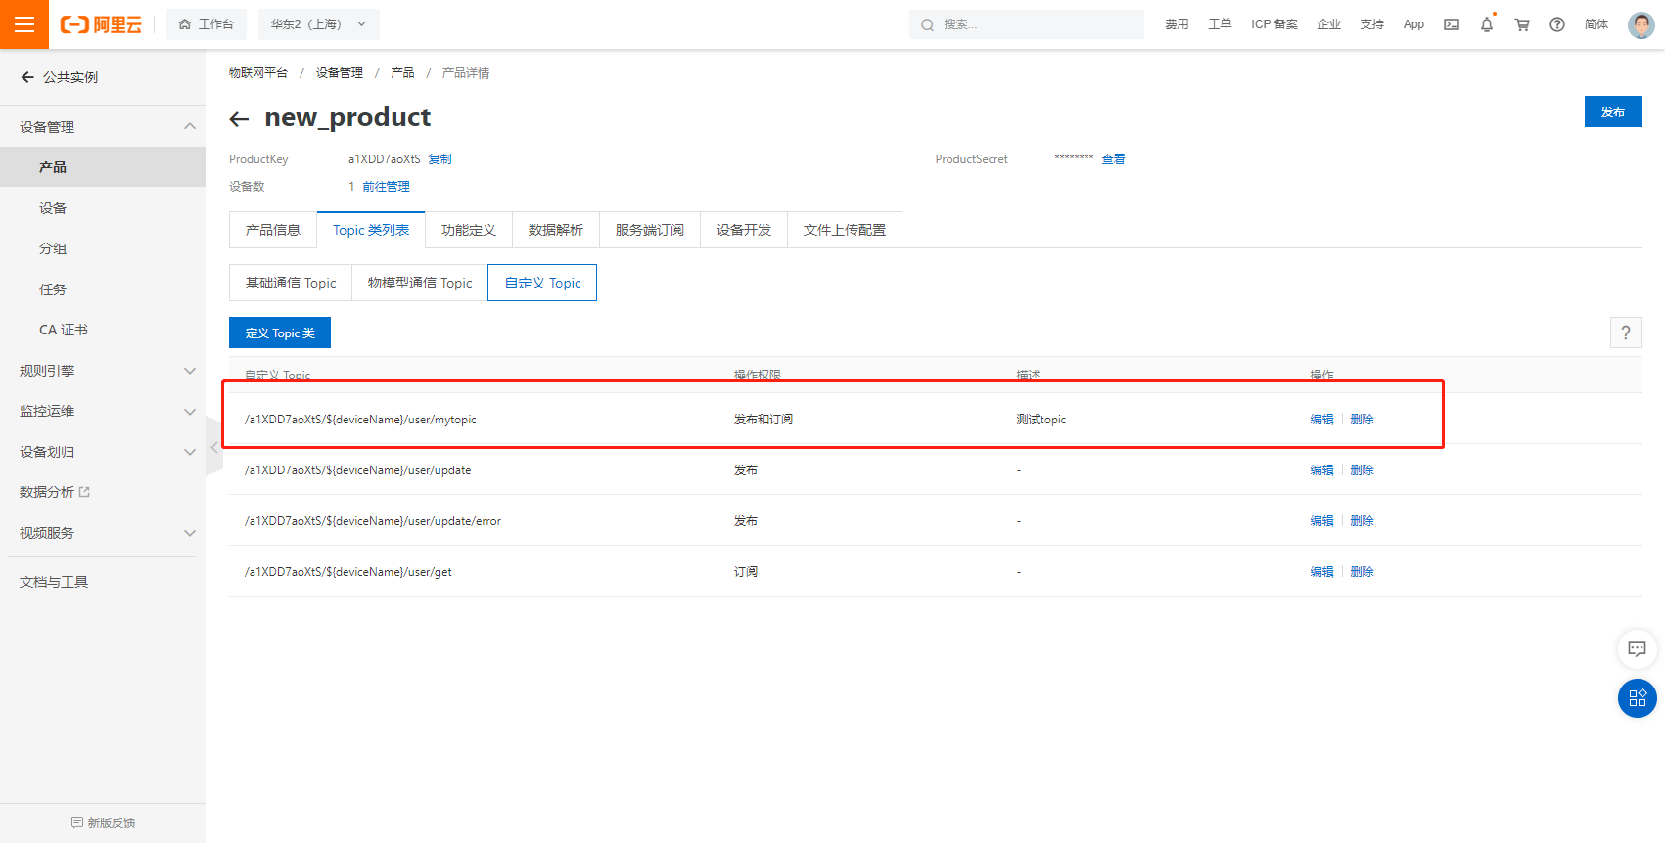This screenshot has width=1665, height=843.
Task: Open the 支持 menu
Action: point(1372,24)
